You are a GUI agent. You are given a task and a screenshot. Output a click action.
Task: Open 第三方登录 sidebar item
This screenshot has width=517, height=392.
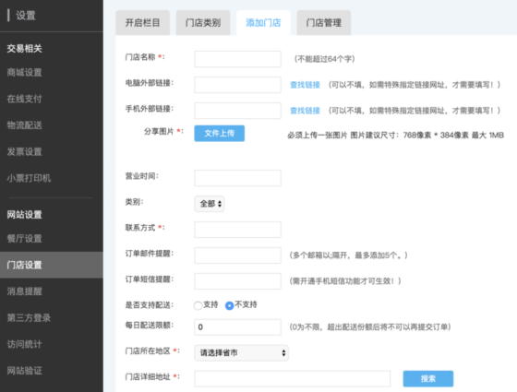click(x=29, y=318)
